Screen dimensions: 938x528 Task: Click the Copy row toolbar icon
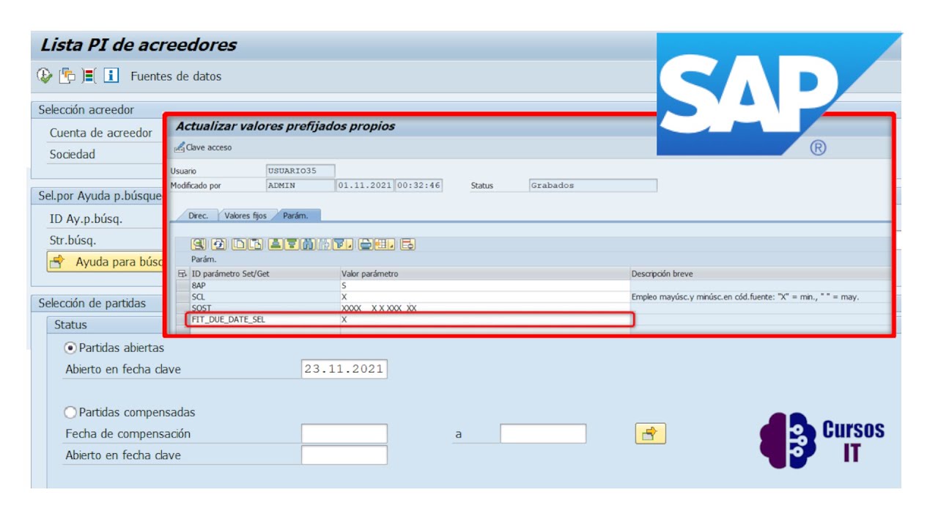pyautogui.click(x=239, y=244)
